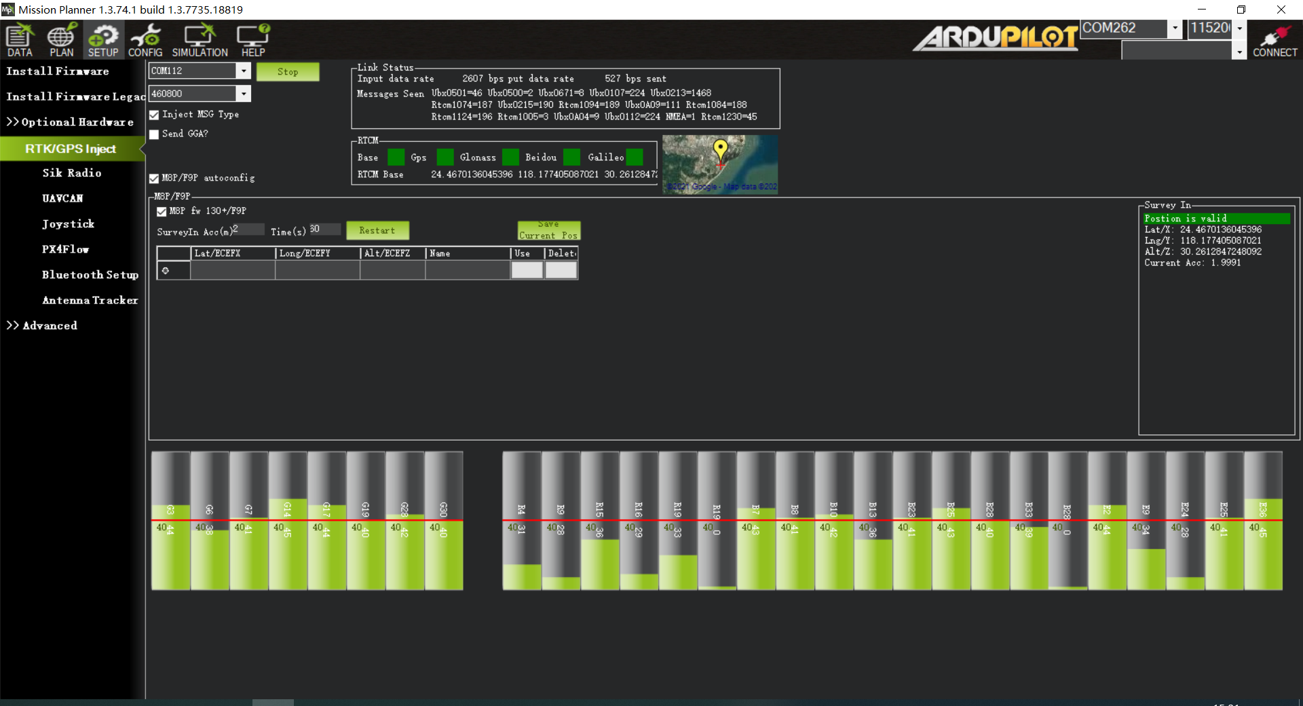Open the HELP icon

tap(253, 40)
